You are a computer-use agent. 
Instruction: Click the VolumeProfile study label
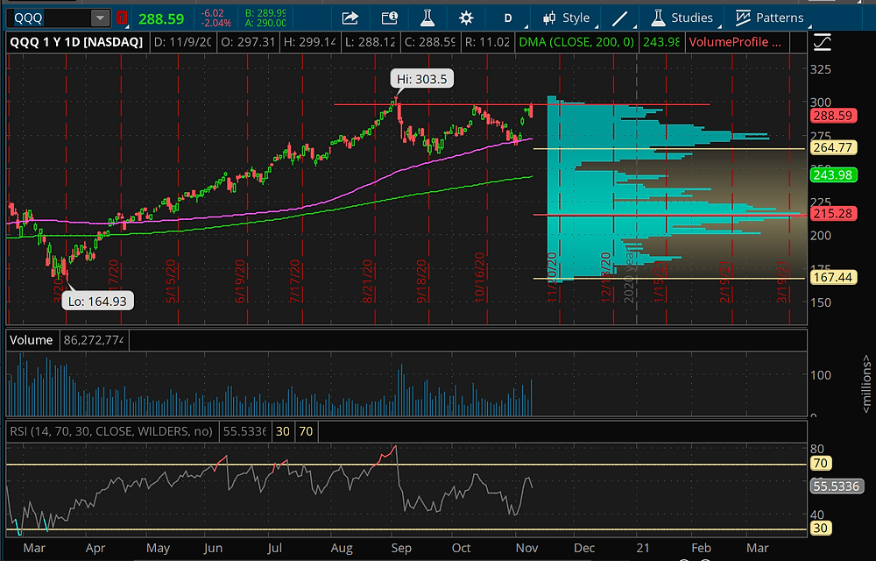coord(735,42)
